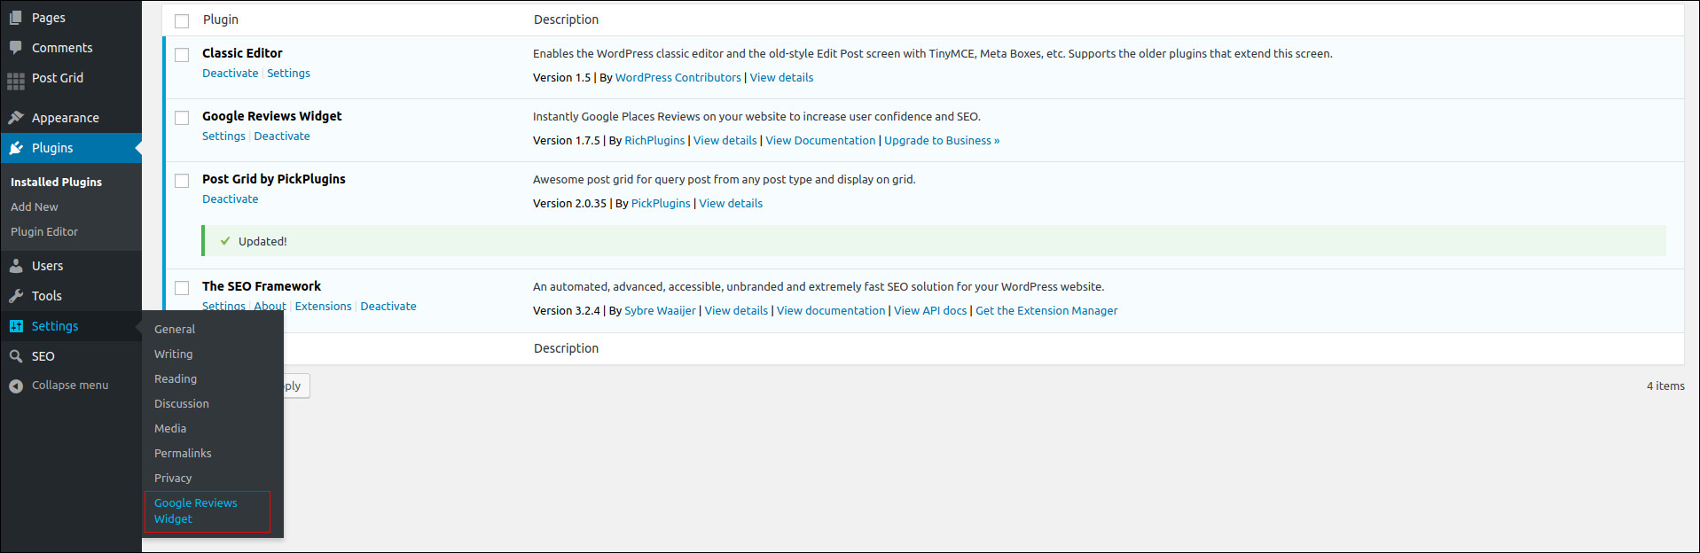This screenshot has height=553, width=1700.
Task: Click Collapse menu label
Action: tap(70, 386)
